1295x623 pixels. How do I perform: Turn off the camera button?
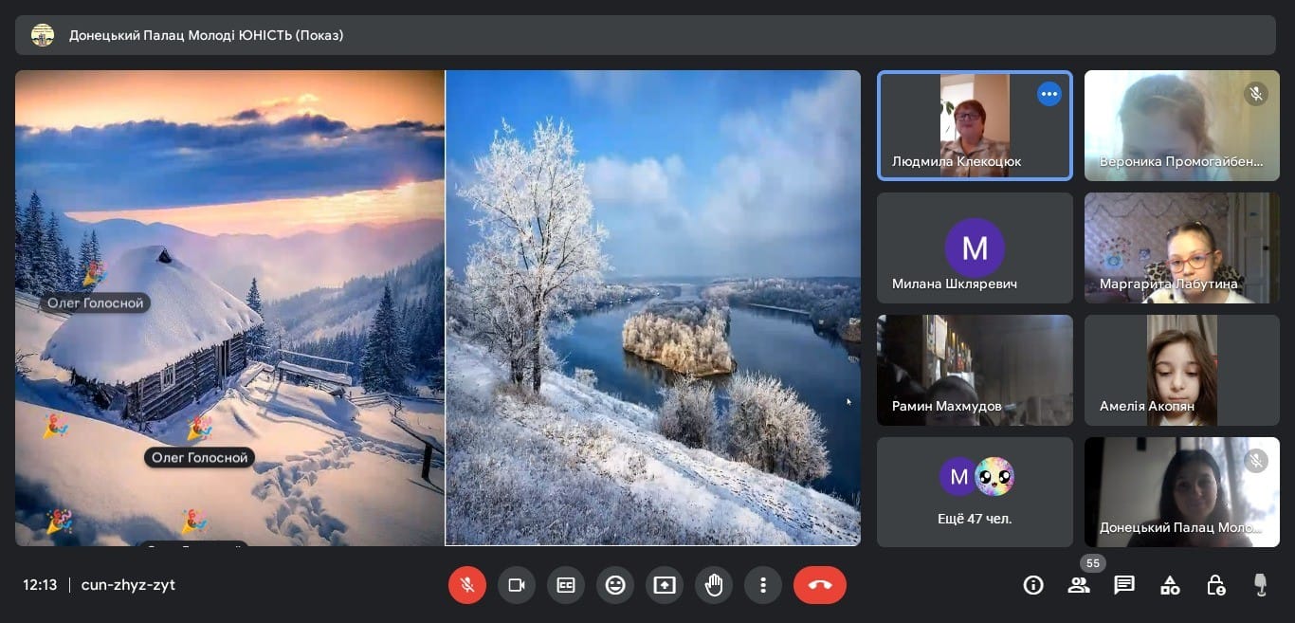click(x=517, y=585)
